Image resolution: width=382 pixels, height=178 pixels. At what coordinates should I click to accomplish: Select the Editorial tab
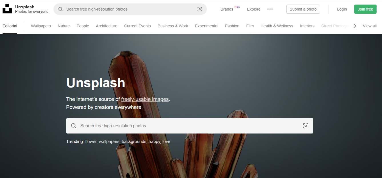(10, 26)
